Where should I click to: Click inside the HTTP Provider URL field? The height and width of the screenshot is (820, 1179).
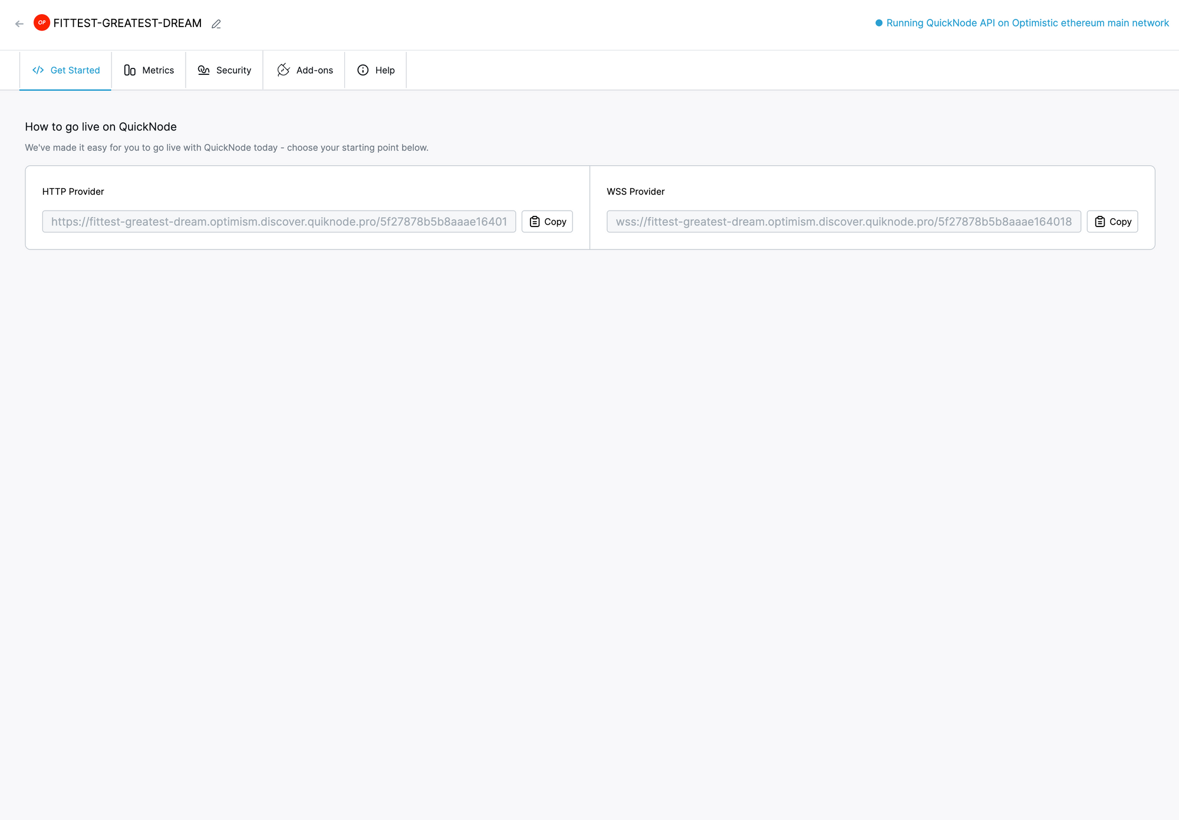click(x=279, y=222)
